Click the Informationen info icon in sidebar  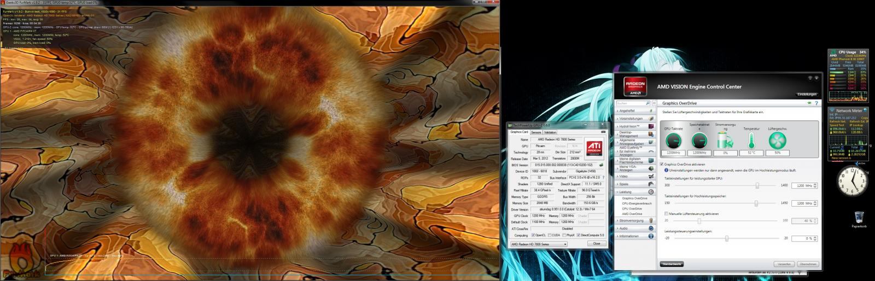point(651,236)
